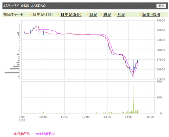Click the 14:00 time axis label
This screenshot has width=169, height=137.
click(129, 117)
